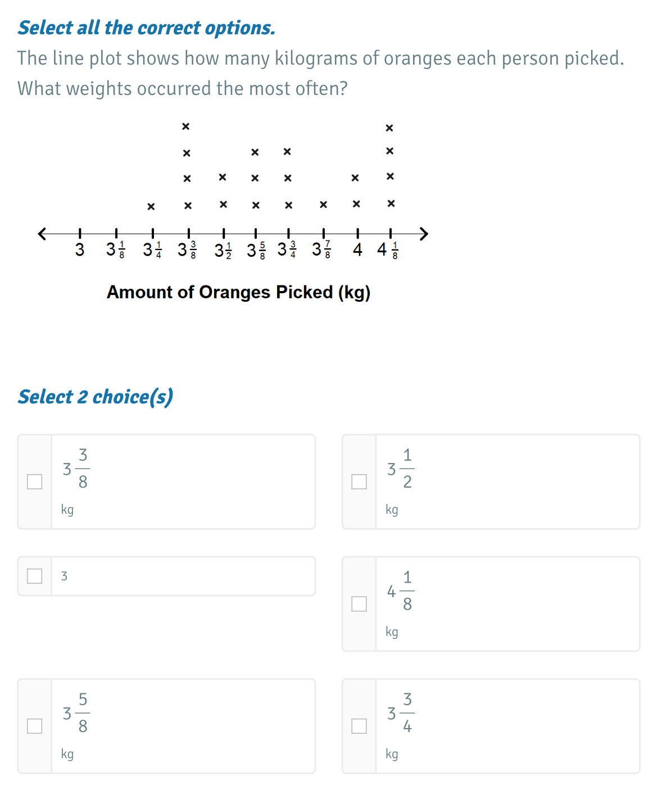Viewport: 653px width, 809px height.
Task: Tick the 3 5/8 kg checkbox
Action: click(x=35, y=726)
